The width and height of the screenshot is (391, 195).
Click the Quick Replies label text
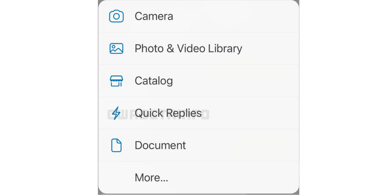pyautogui.click(x=168, y=113)
